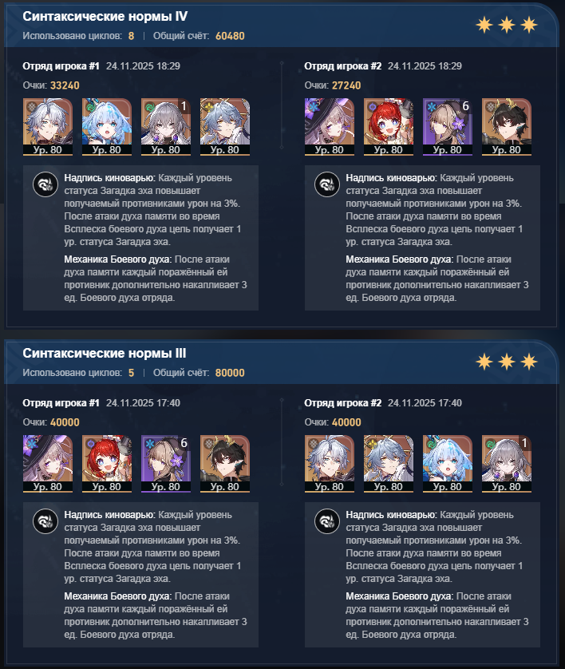Select red-haired character in squad #1 of нормы III

(x=107, y=464)
